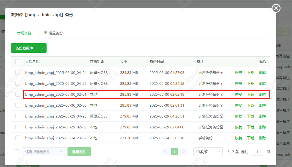
Task: Select page 1 in pagination
Action: (174, 152)
